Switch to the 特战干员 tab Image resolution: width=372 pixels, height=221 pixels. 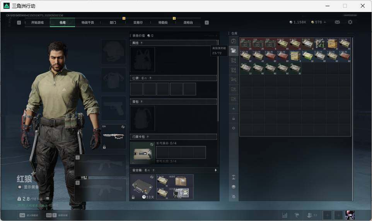88,22
